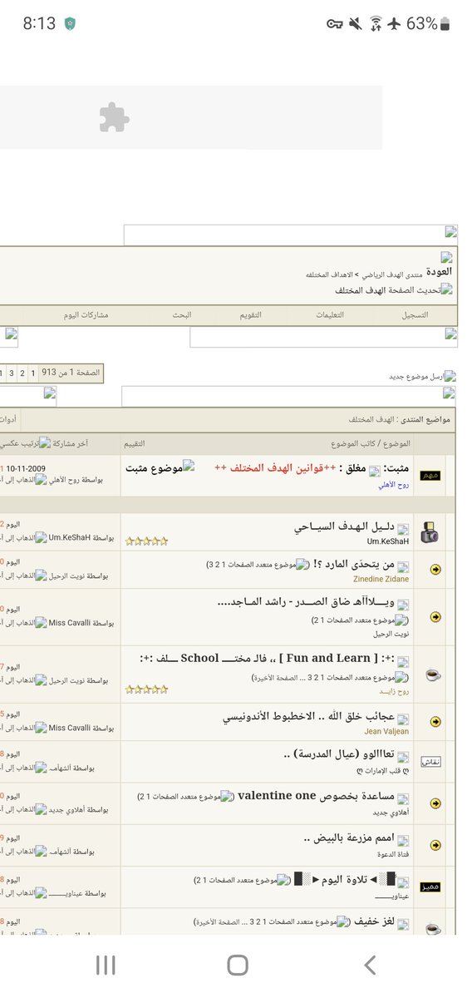Tap the coffee cup icon beside Fun and Learn
This screenshot has height=998, width=472.
point(433,674)
